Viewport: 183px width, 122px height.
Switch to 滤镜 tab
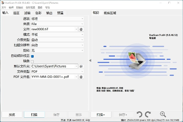pyautogui.click(x=28, y=13)
